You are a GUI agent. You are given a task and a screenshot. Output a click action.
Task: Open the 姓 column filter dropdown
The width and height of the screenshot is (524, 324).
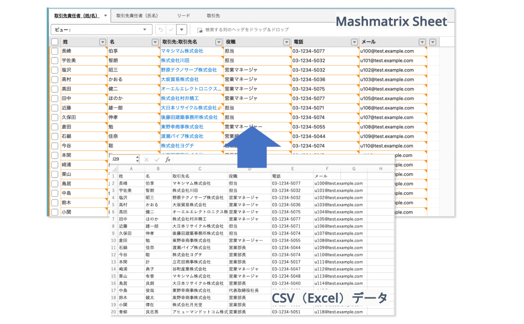click(x=102, y=42)
